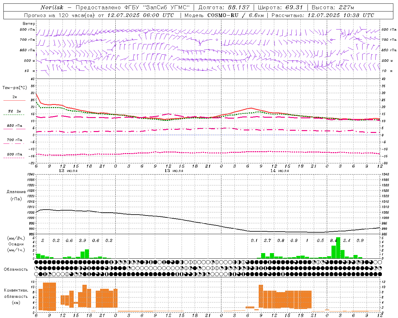
Task: Select calculated time "12.07.2025 10:38 UTC"
Action: click(x=341, y=15)
